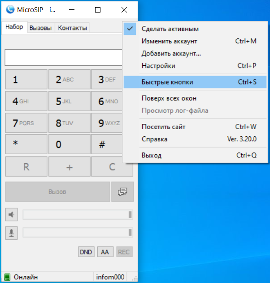Click the microphone mute icon
270x283 pixels.
11,232
